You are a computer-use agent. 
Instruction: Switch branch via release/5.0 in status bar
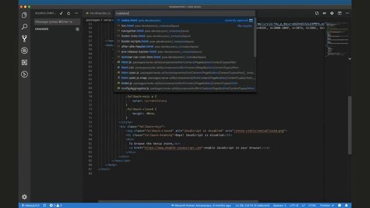(31, 206)
